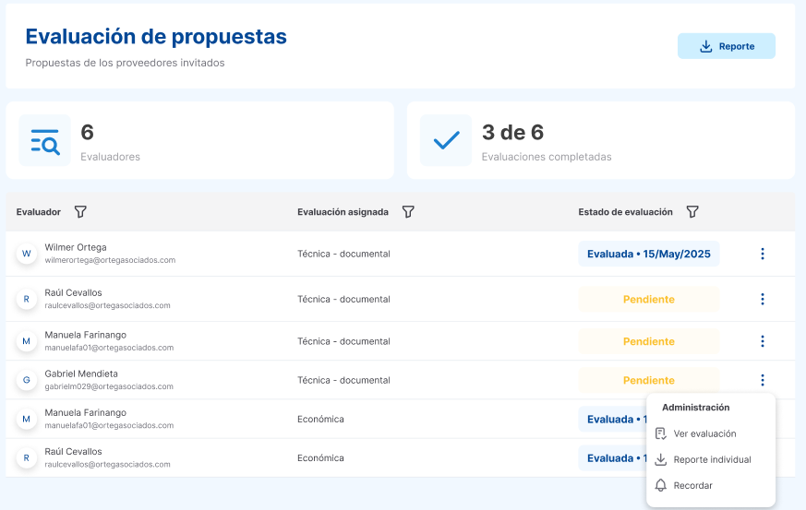Screen dimensions: 806x510
Task: Open three-dot menu for Raúl Cevallos Técnica row
Action: [x=762, y=299]
